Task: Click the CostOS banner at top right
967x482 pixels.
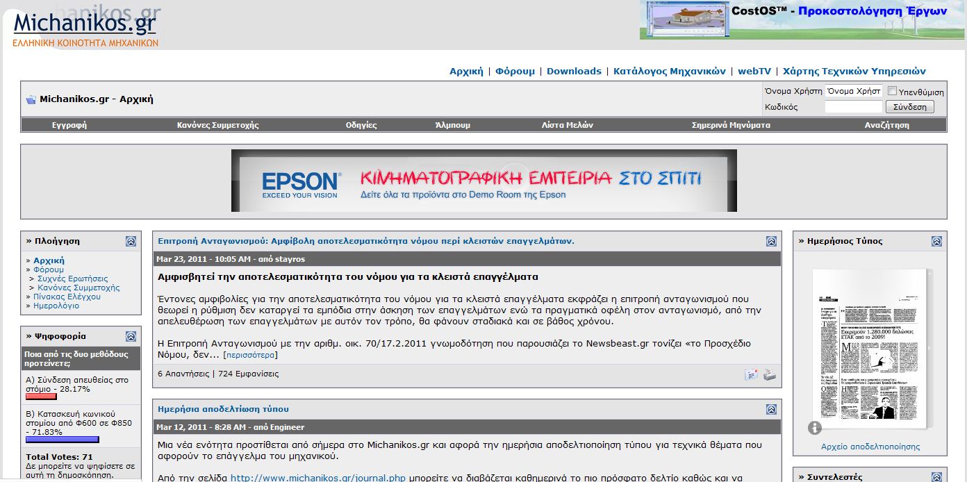Action: click(802, 20)
